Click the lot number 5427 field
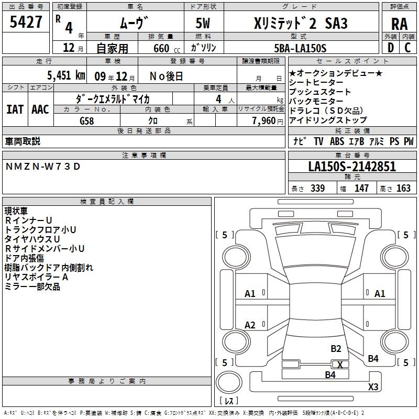The width and height of the screenshot is (419, 419). pos(26,21)
